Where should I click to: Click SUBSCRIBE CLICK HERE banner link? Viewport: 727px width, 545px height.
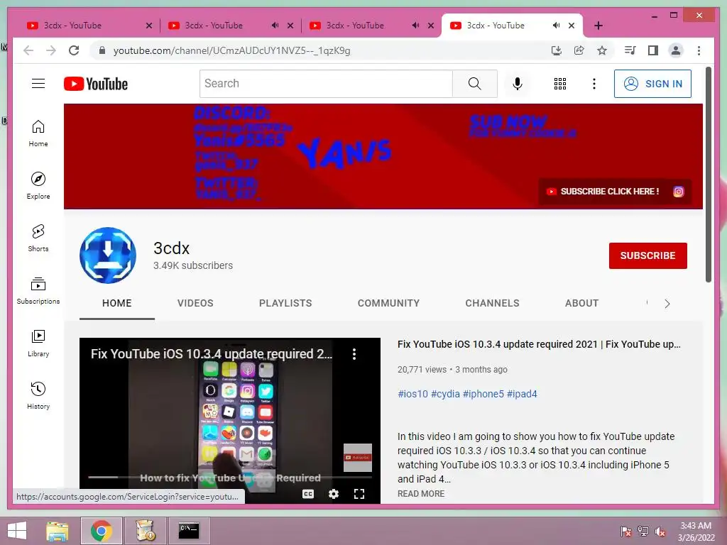[x=603, y=192]
